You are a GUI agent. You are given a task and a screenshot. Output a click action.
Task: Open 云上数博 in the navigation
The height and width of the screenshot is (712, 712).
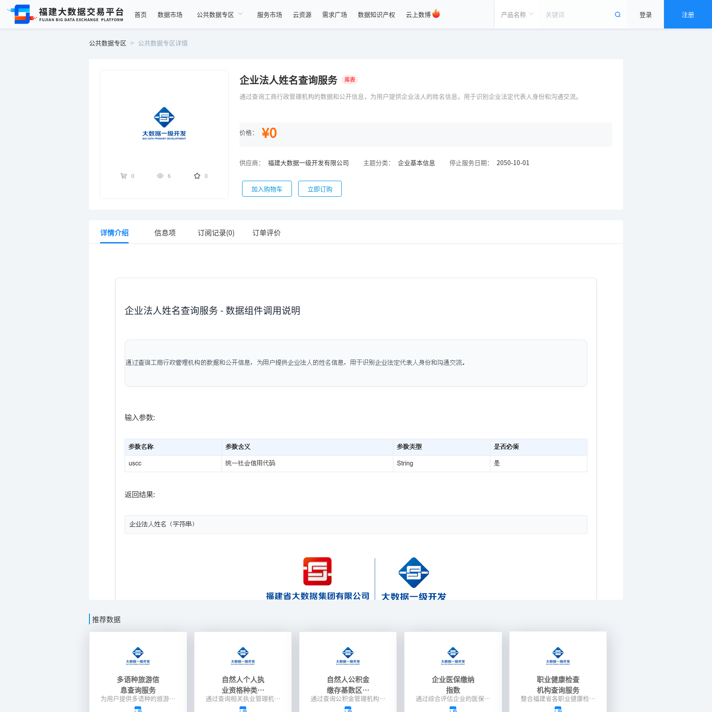[x=418, y=15]
